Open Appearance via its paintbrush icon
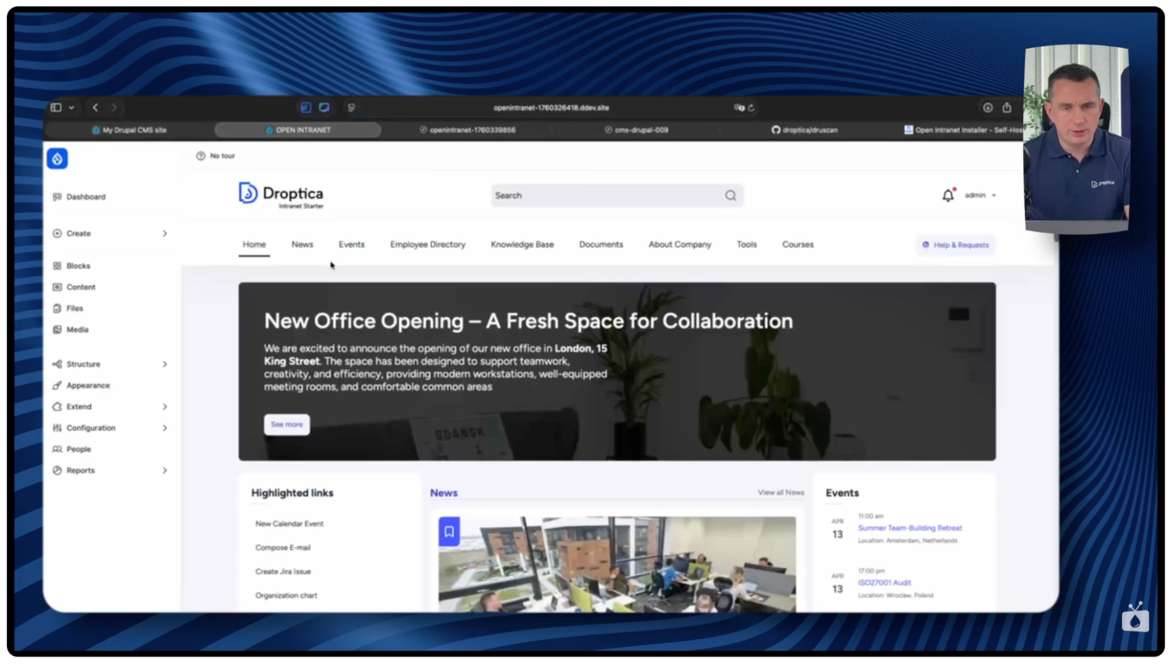This screenshot has height=664, width=1170. tap(57, 385)
